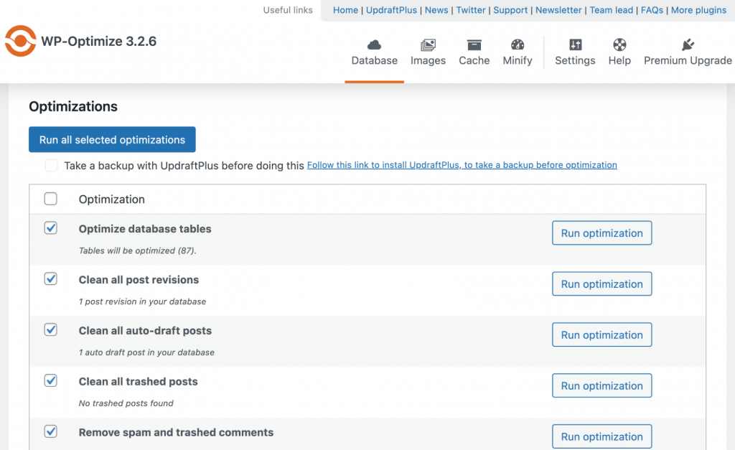Click Run all selected optimizations
Image resolution: width=735 pixels, height=450 pixels.
coord(112,139)
